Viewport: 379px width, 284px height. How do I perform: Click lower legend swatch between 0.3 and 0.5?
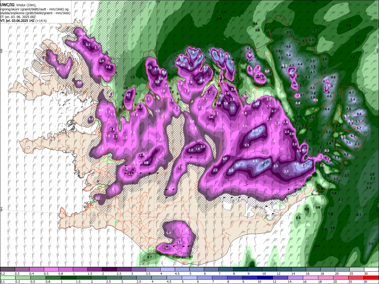23,277
